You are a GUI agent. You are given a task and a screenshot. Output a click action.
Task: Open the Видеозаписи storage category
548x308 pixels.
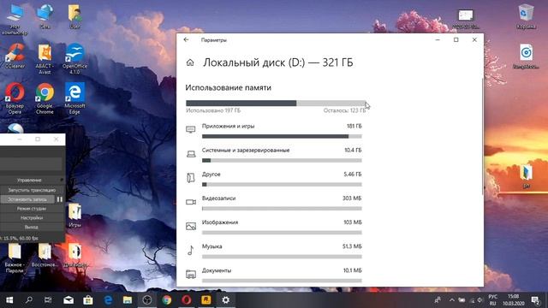(x=274, y=203)
